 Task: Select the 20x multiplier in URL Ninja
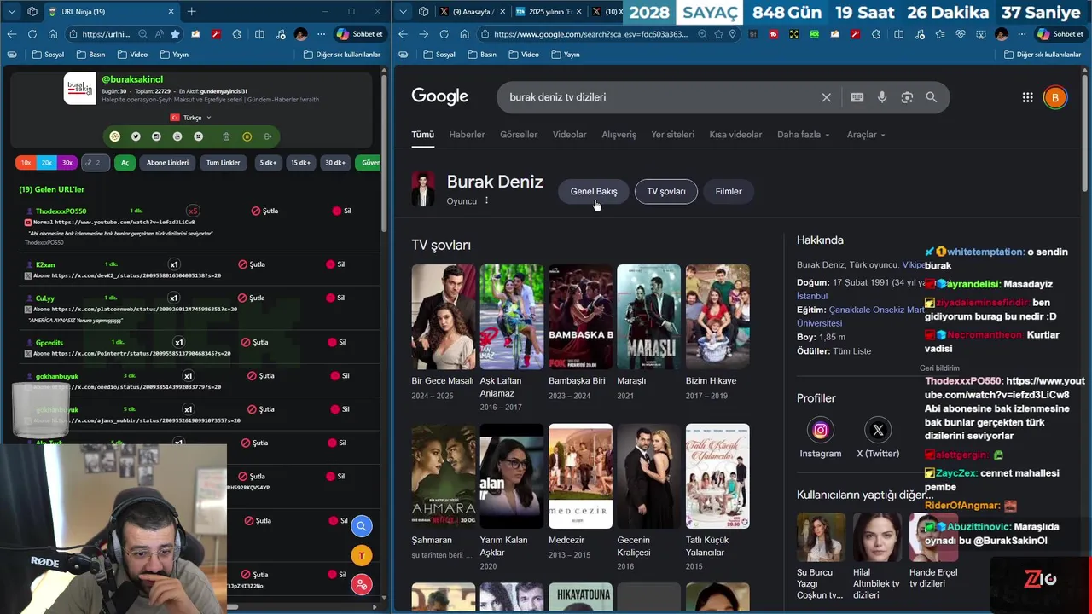(x=47, y=163)
